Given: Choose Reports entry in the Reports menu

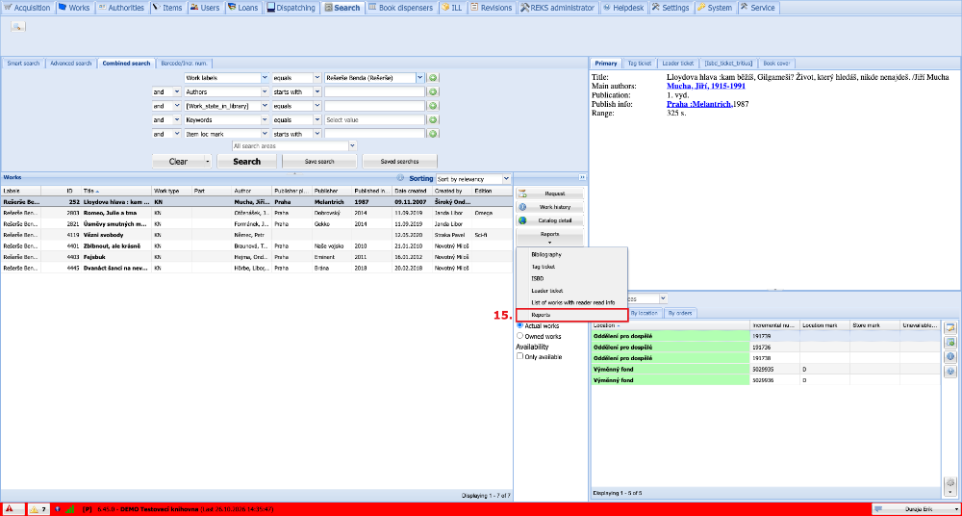Looking at the screenshot, I should [571, 315].
